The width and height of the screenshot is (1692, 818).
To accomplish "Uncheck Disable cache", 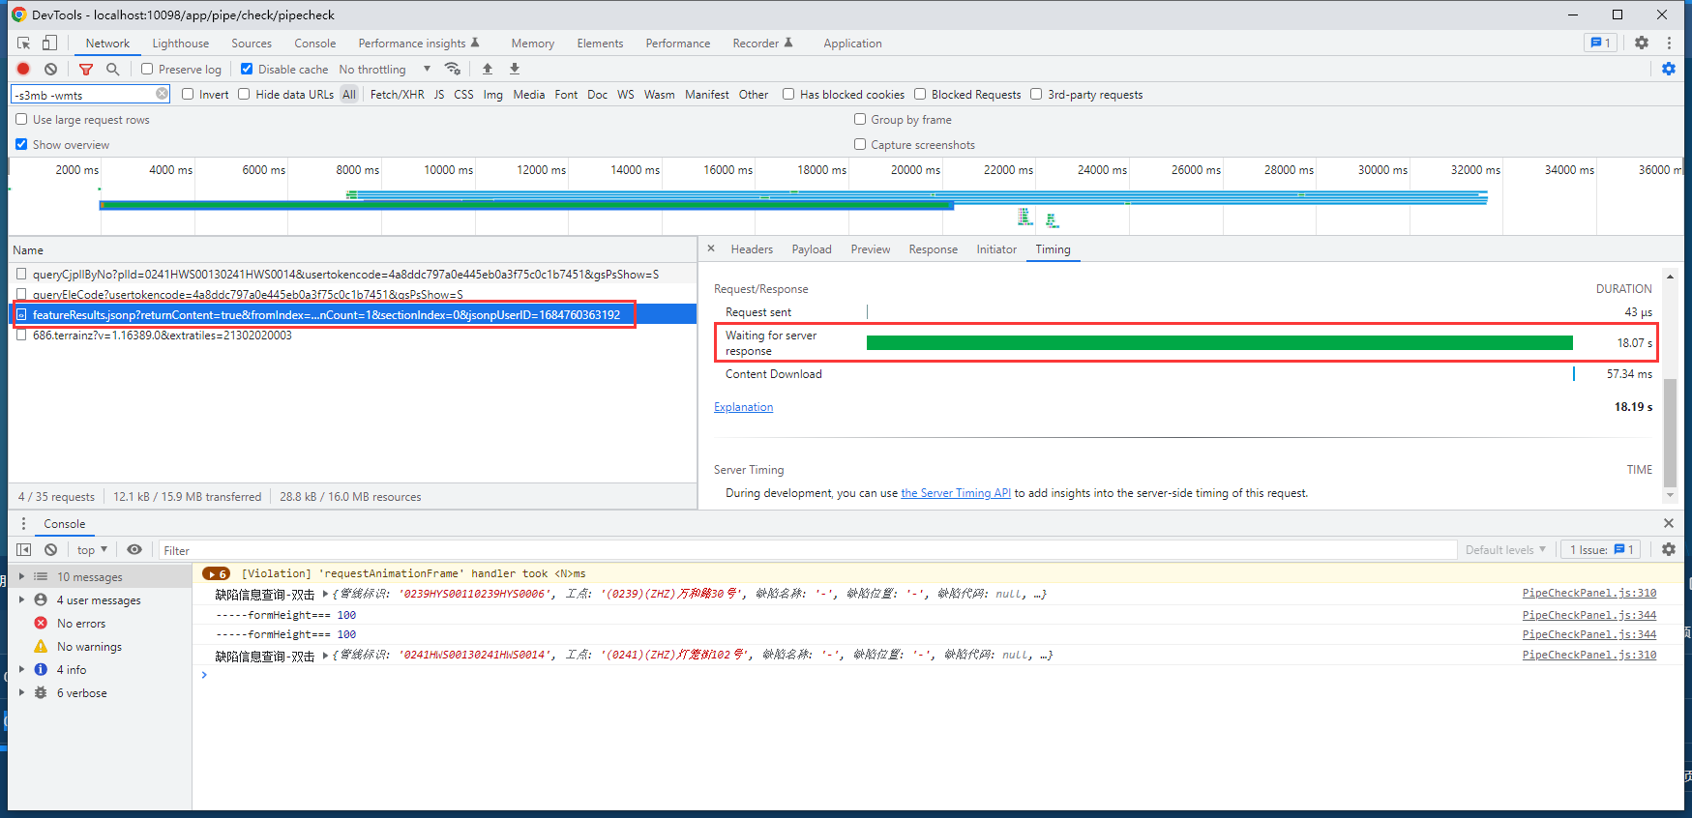I will click(247, 69).
